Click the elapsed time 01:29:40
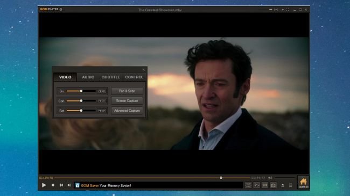The width and height of the screenshot is (350, 196). point(46,178)
